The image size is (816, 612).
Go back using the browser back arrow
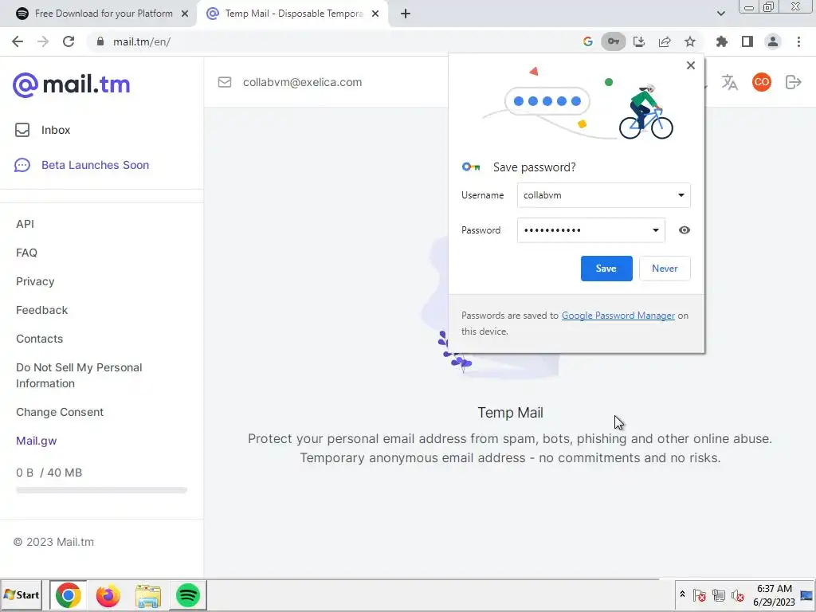pyautogui.click(x=18, y=41)
